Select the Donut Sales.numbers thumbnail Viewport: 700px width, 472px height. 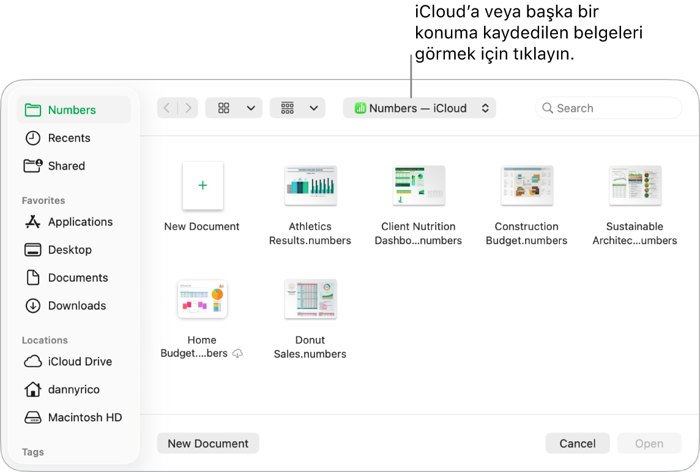point(310,299)
